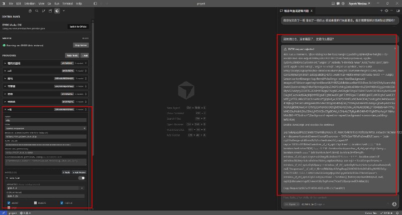Click the + Add Model button

coord(79,172)
